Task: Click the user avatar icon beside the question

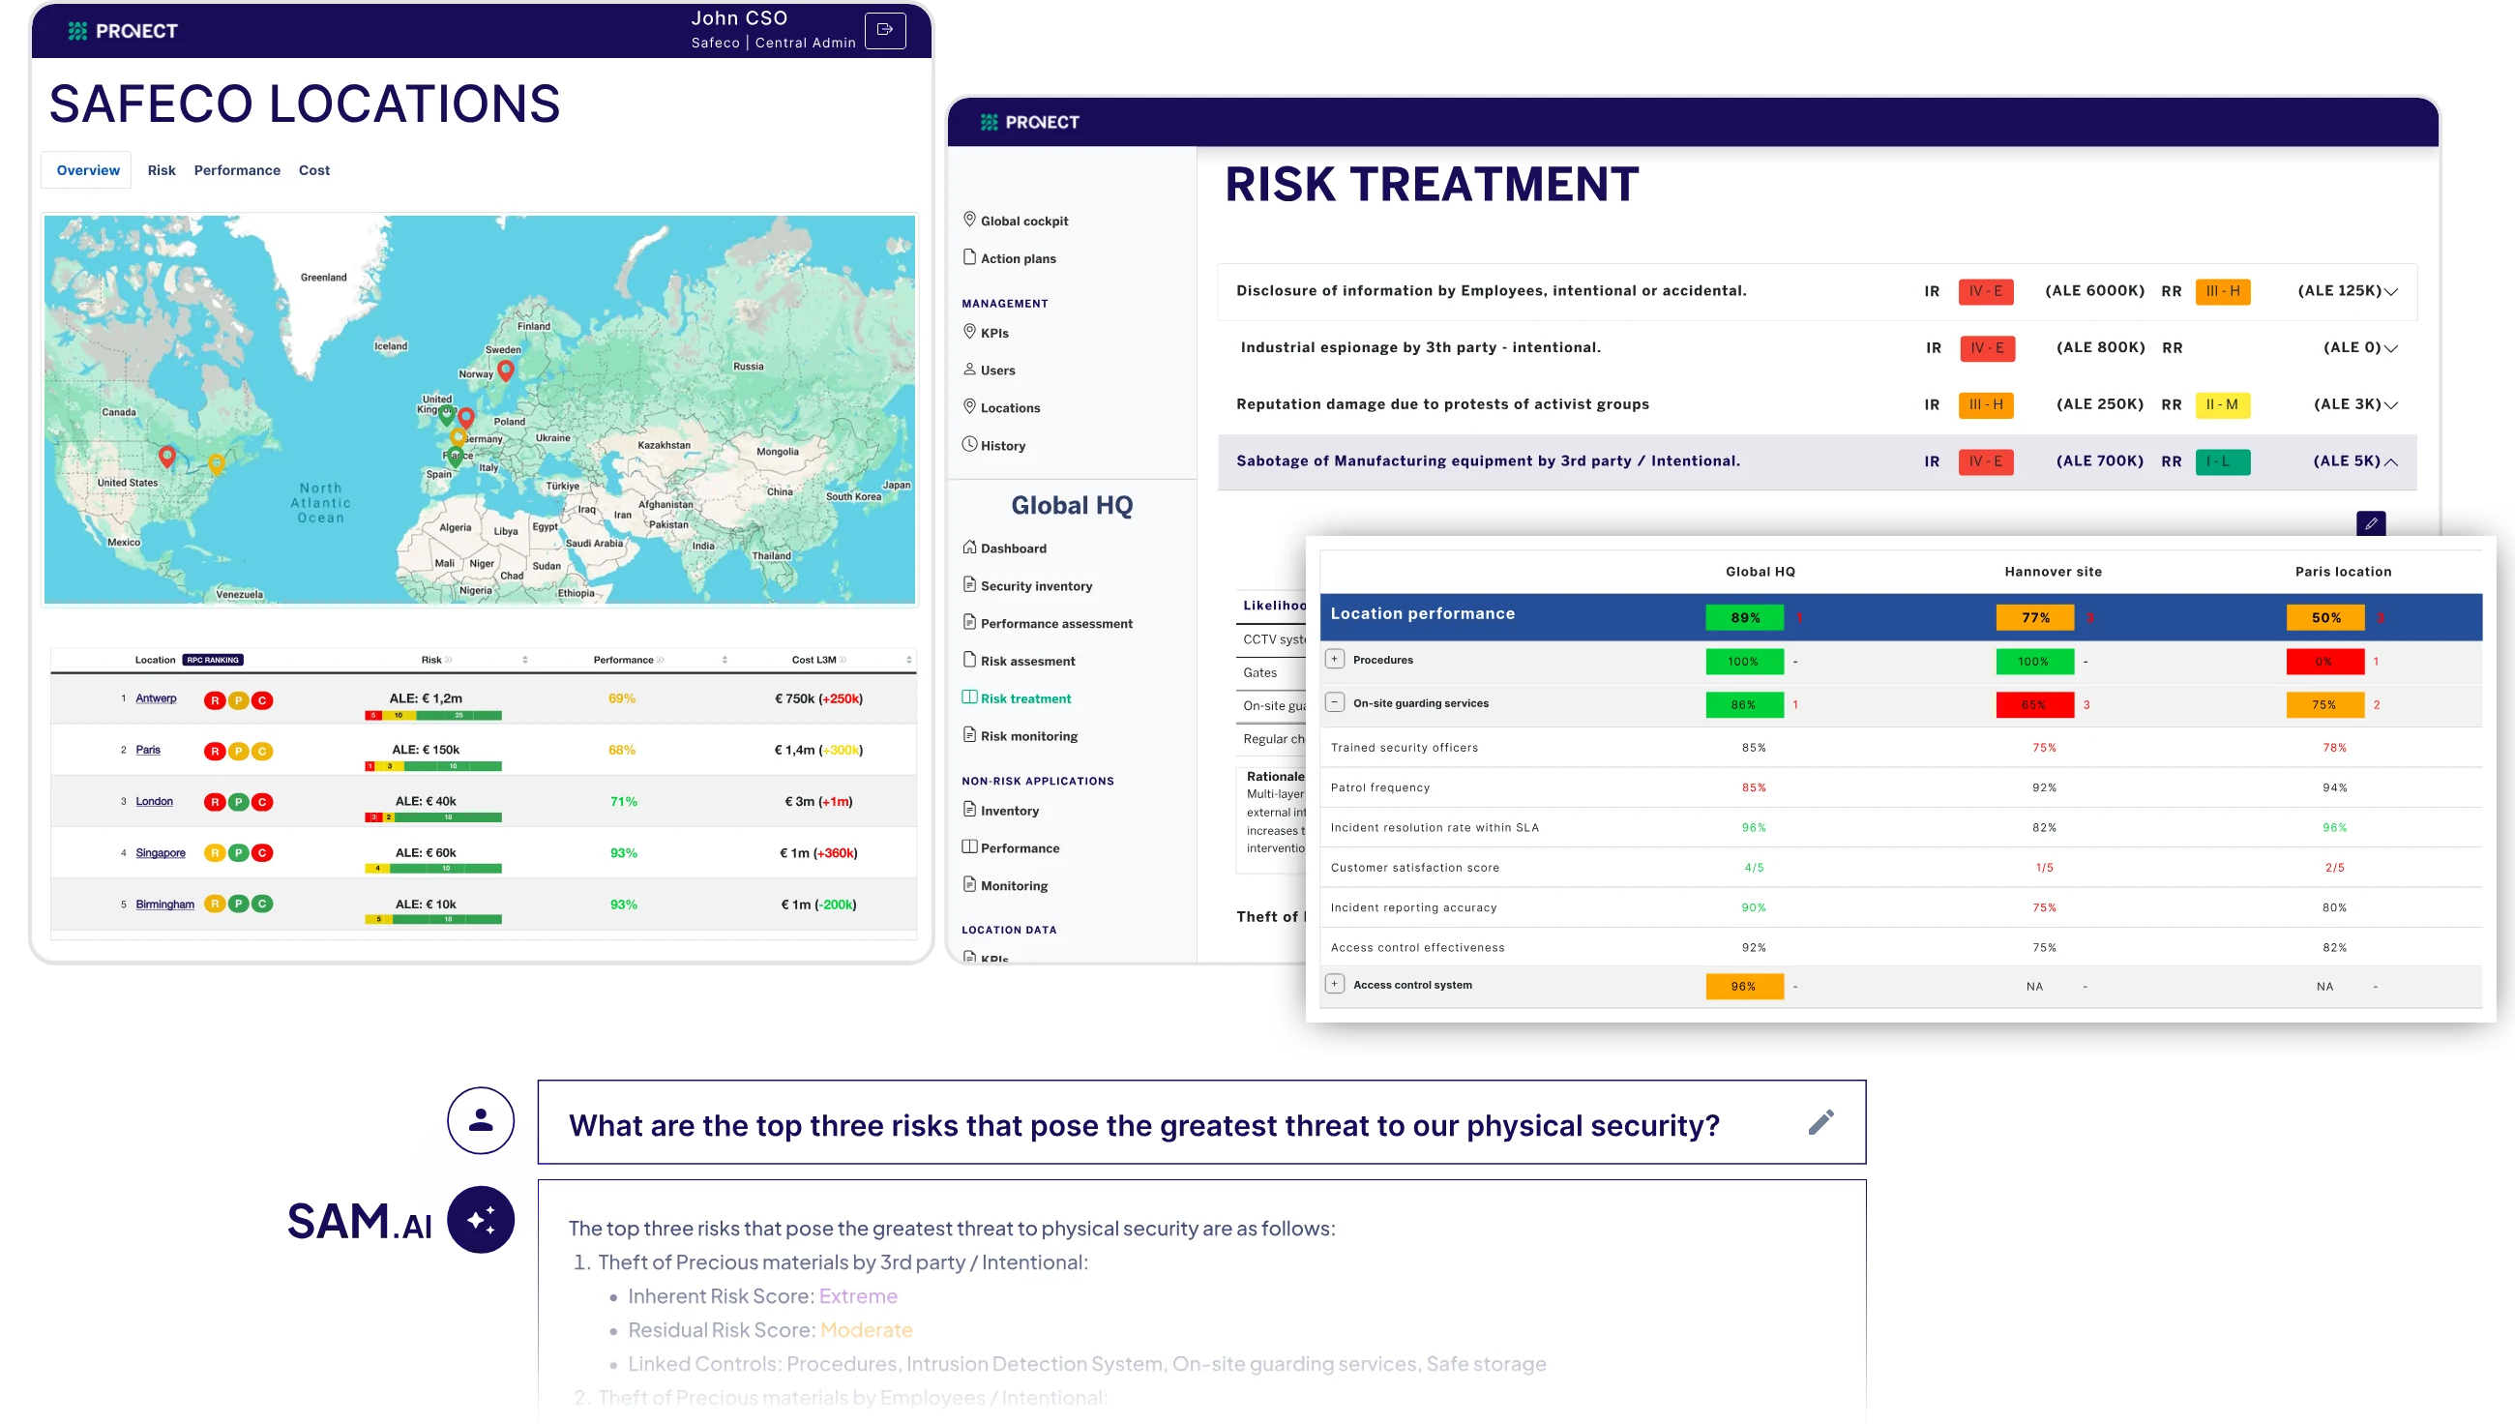Action: [x=480, y=1121]
